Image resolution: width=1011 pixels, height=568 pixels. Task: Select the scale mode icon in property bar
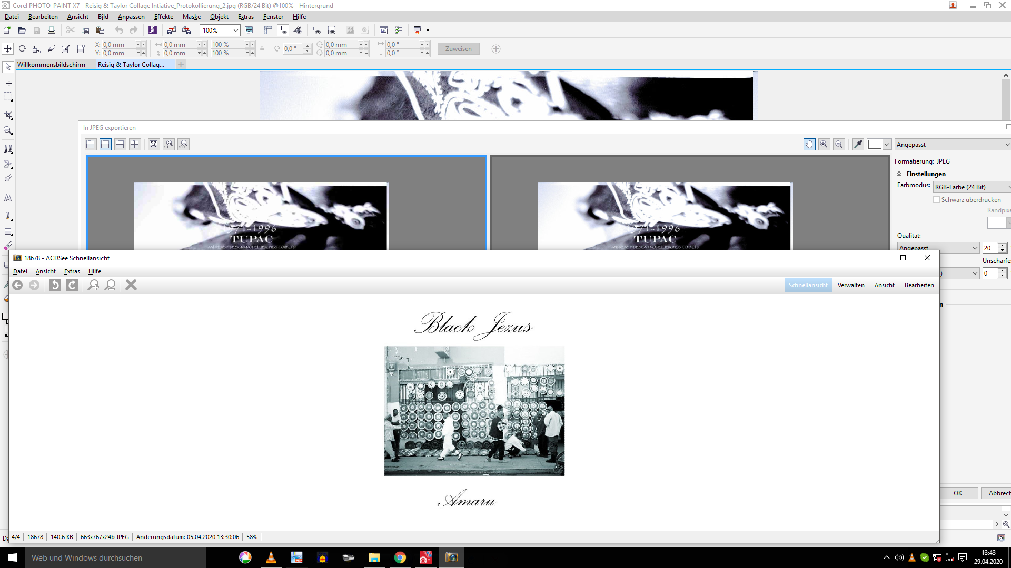click(x=36, y=49)
